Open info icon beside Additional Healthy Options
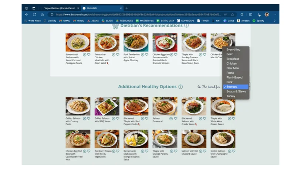 [x=180, y=87]
